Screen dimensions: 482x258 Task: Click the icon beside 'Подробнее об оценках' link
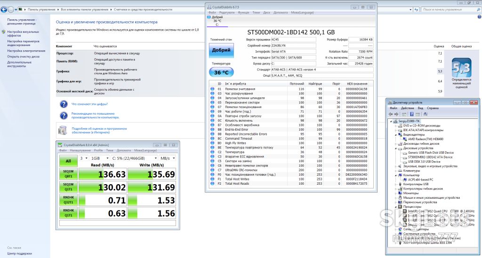[63, 130]
